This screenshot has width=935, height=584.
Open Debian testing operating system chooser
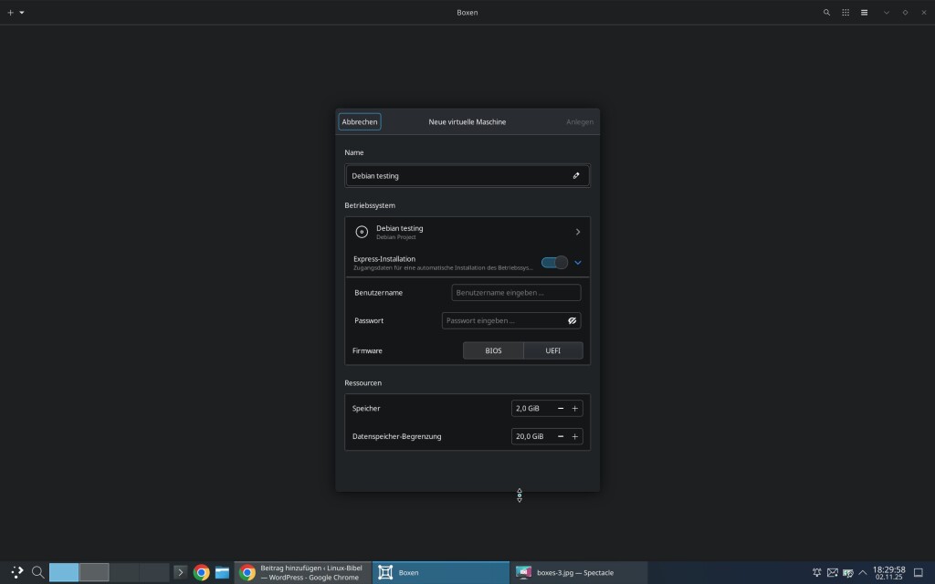[x=467, y=232]
